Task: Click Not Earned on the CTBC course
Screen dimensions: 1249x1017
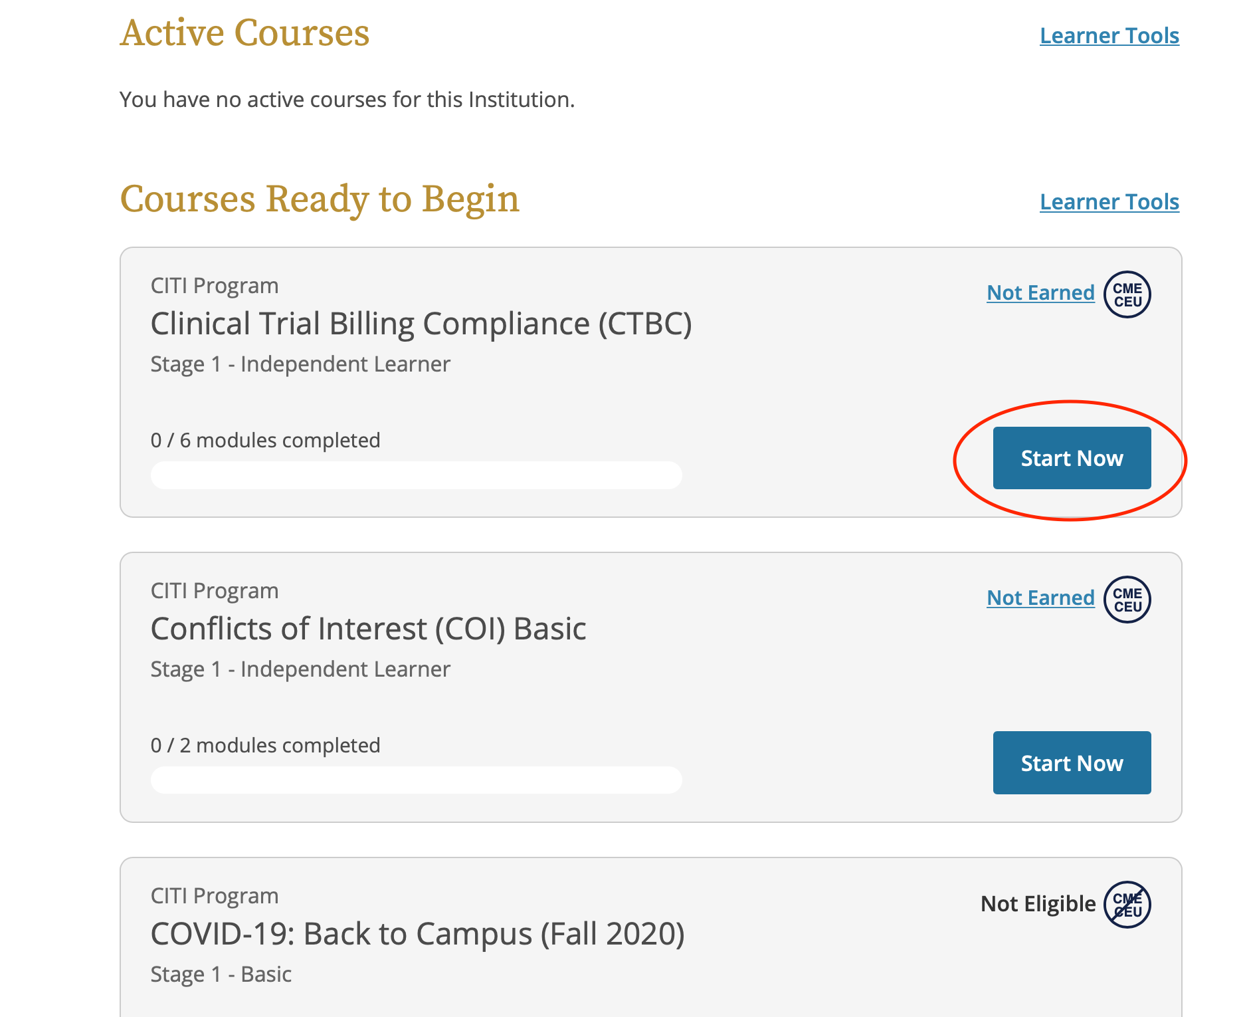Action: click(x=1040, y=292)
